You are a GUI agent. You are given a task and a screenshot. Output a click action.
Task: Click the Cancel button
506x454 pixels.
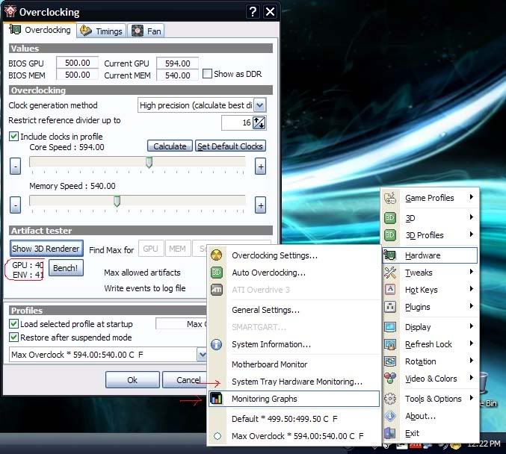pos(185,380)
